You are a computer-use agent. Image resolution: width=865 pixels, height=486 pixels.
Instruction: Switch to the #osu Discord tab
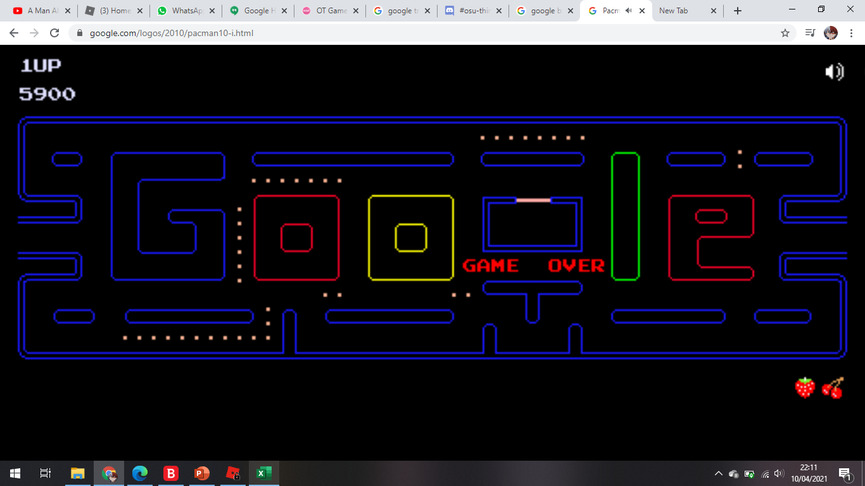pyautogui.click(x=474, y=11)
